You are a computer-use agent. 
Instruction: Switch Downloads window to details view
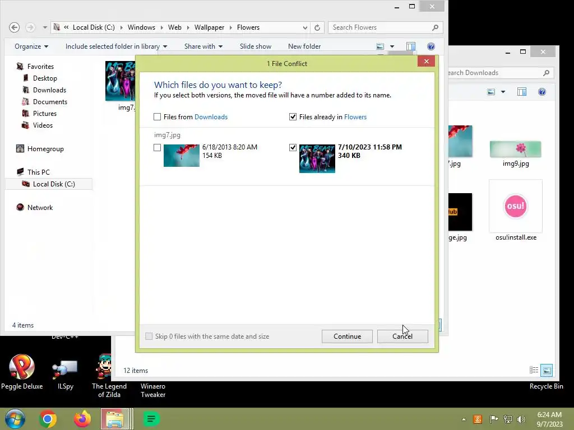[x=534, y=370]
